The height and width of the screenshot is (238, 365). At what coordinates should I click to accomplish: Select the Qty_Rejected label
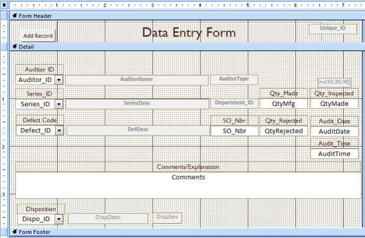pos(283,121)
